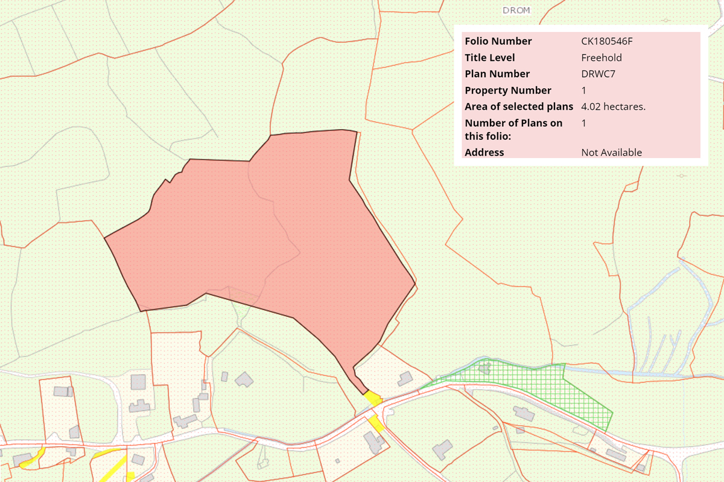The height and width of the screenshot is (482, 724).
Task: Click the Plan Number value DRWC7
Action: point(598,74)
